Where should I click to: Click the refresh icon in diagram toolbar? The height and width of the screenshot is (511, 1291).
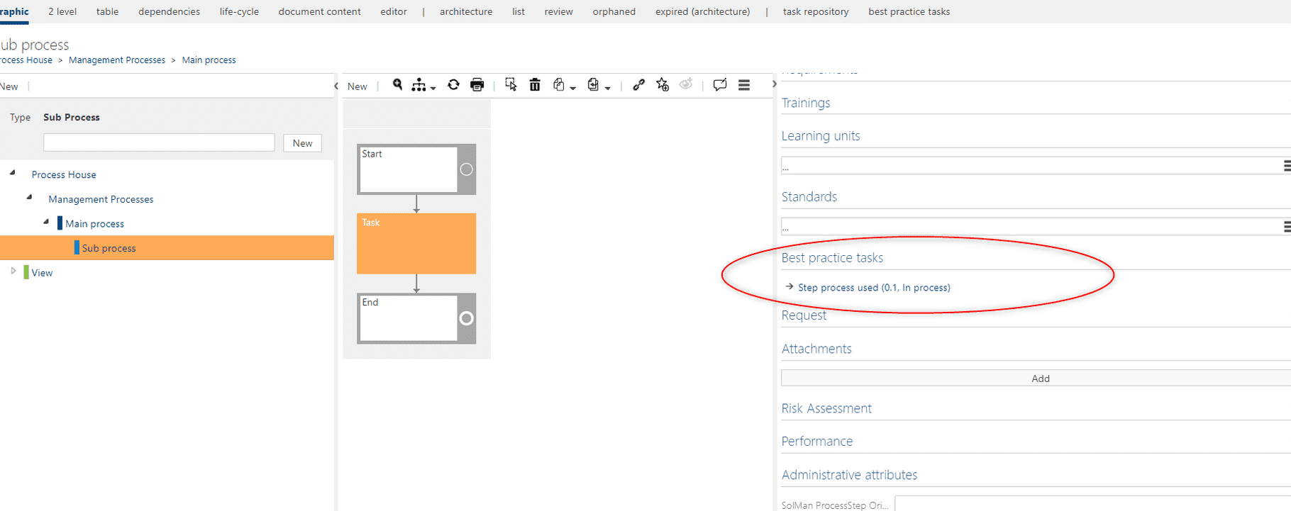pos(453,85)
